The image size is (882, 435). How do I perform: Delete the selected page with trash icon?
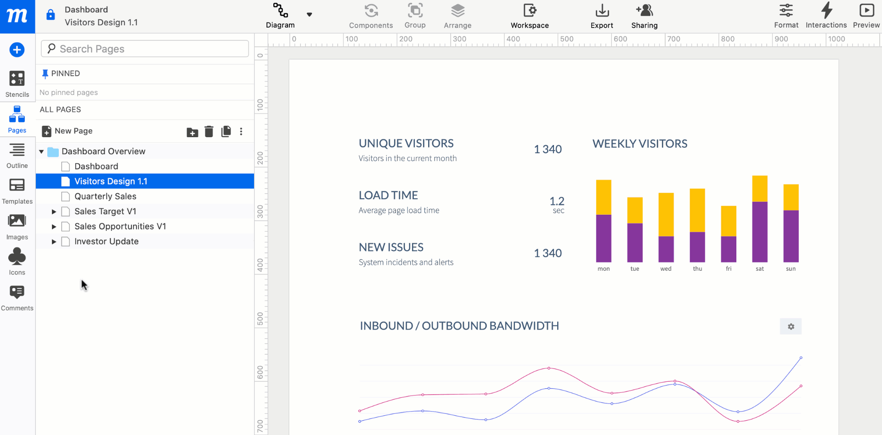[x=209, y=132]
